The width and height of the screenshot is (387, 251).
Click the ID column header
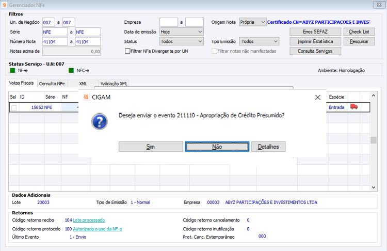pyautogui.click(x=31, y=97)
